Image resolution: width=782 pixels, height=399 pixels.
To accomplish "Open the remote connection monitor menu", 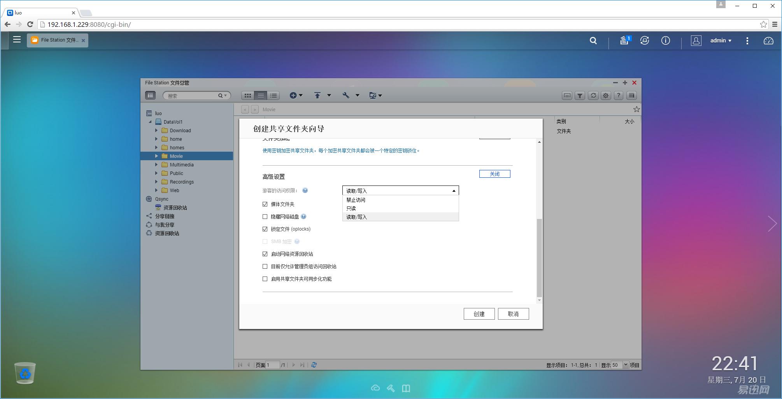I will click(375, 96).
